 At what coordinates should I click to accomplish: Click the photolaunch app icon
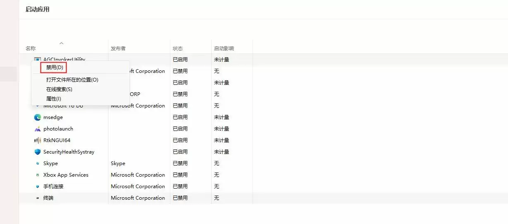[38, 129]
